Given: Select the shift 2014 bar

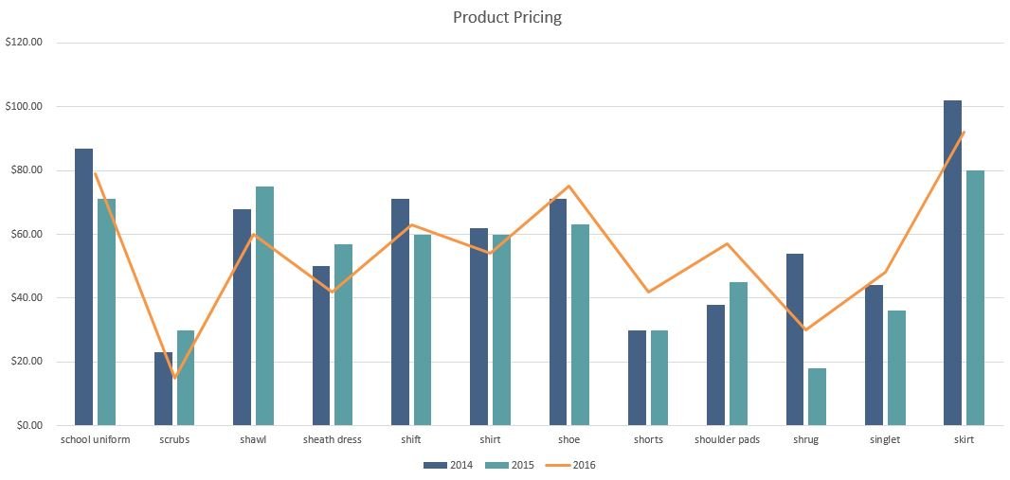Looking at the screenshot, I should point(400,312).
